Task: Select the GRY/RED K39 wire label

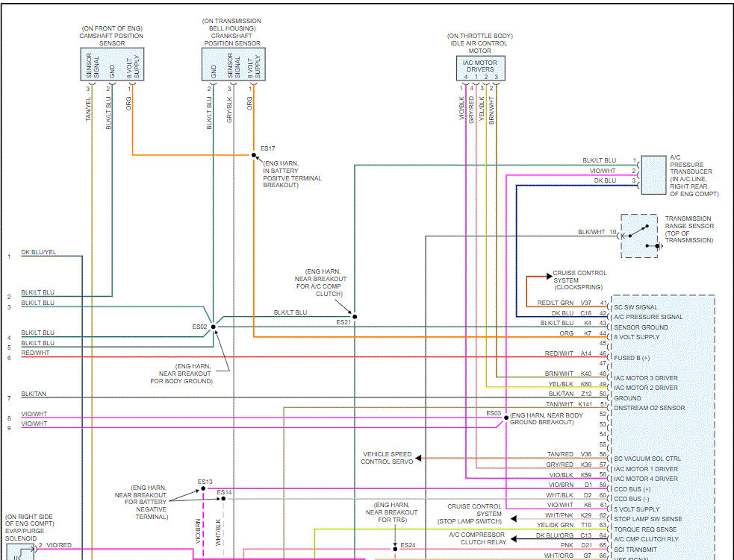Action: point(570,465)
